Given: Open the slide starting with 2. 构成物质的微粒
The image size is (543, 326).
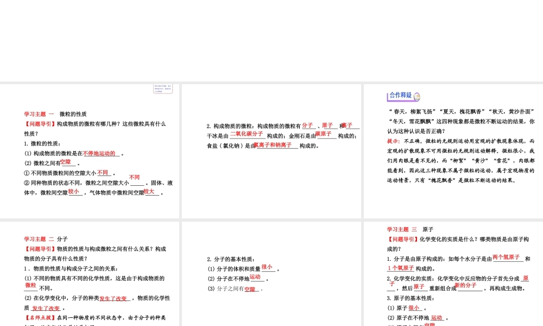Looking at the screenshot, I should tap(271, 151).
